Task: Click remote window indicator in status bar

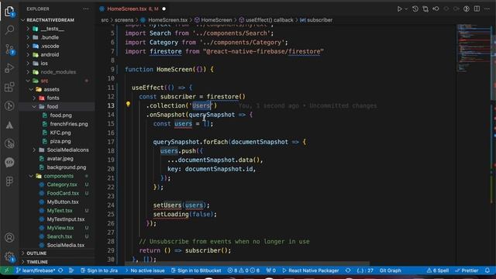Action: [7, 270]
